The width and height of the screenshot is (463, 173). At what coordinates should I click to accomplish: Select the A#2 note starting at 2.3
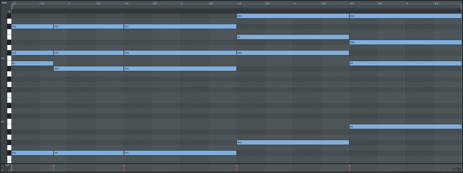180,69
